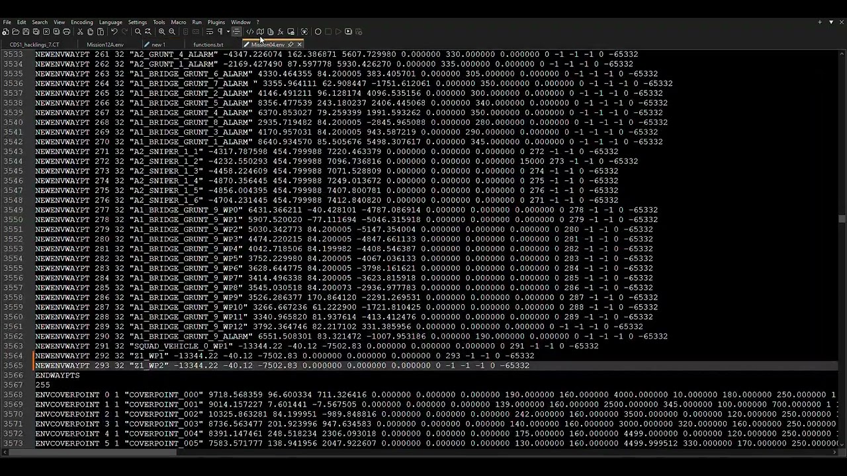The height and width of the screenshot is (476, 847).
Task: Click the Open file toolbar icon
Action: 16,32
